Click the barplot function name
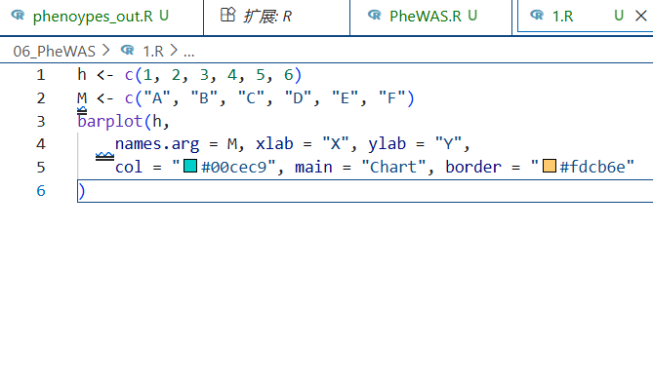This screenshot has height=384, width=653. pos(110,122)
